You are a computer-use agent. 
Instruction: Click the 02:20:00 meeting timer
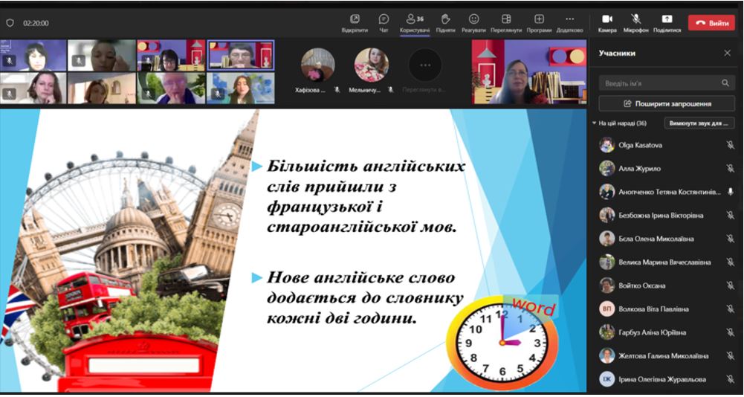(36, 23)
